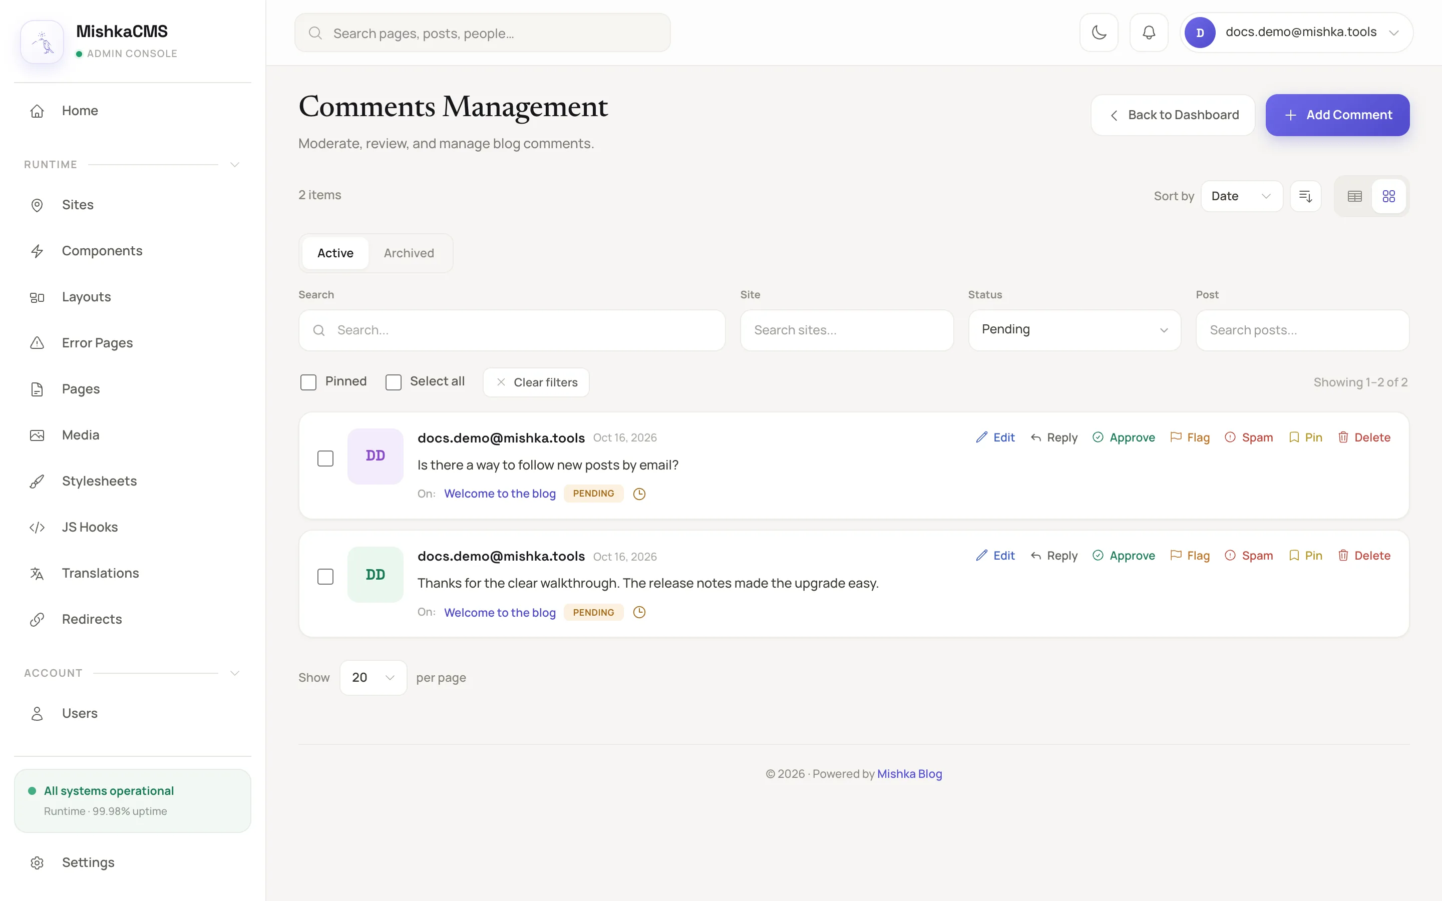Go Back to Dashboard
Screen dimensions: 1442x901
coord(1172,115)
